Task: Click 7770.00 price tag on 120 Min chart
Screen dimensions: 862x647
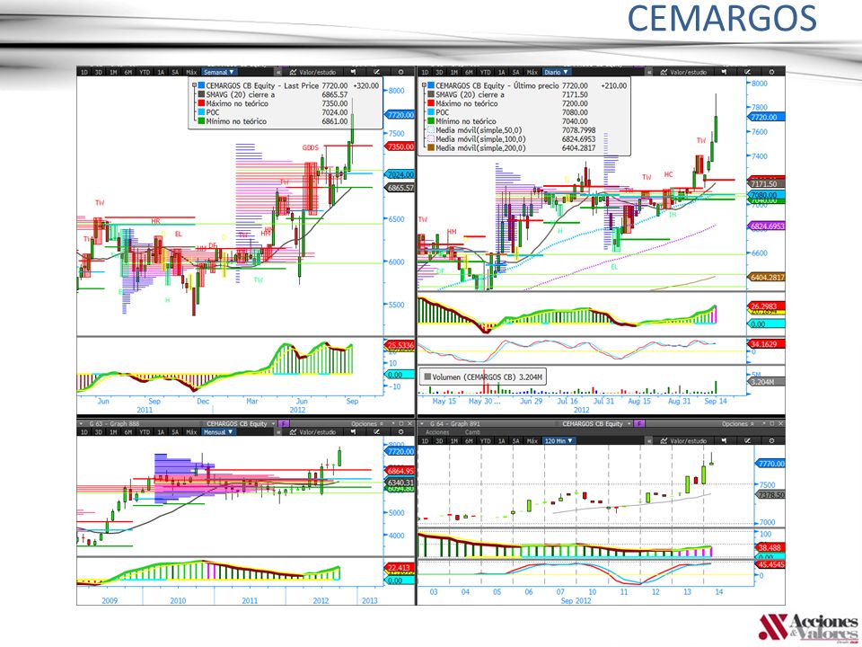Action: (770, 464)
